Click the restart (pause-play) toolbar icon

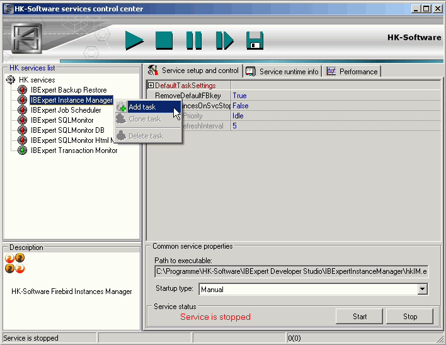(x=224, y=41)
